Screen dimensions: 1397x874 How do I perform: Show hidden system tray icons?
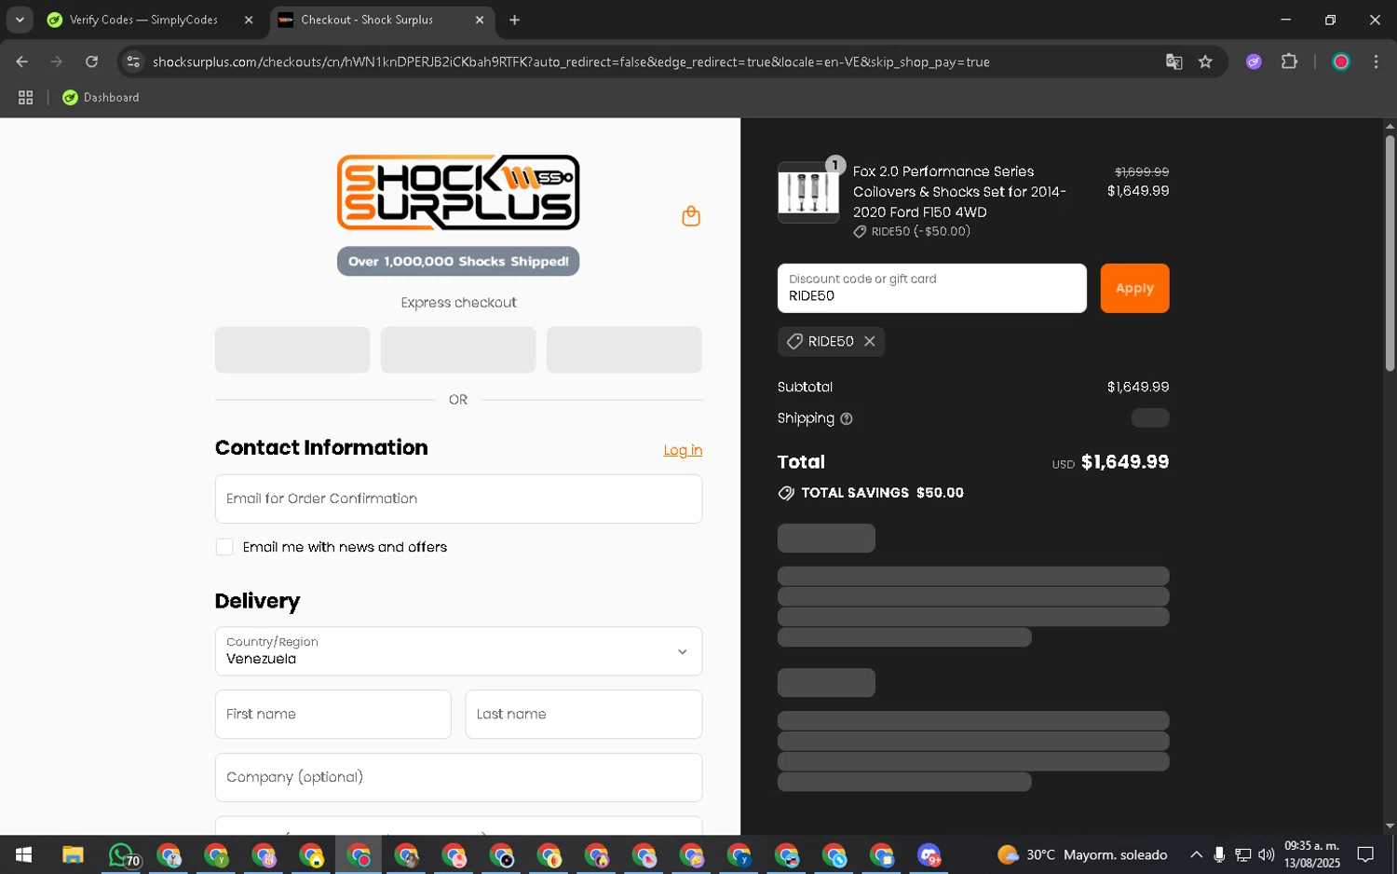(1196, 854)
